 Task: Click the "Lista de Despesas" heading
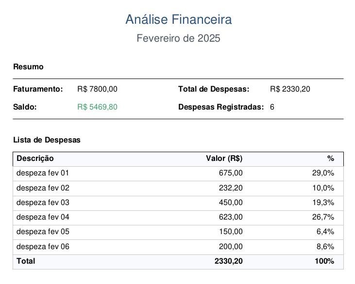point(47,140)
